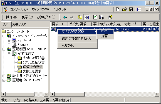Save console using the floppy disk icon
Screen dimensions: 161x104
pyautogui.click(x=131, y=9)
